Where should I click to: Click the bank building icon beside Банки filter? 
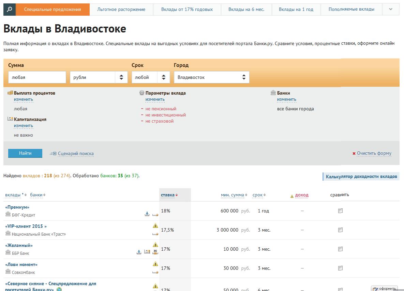tap(273, 93)
